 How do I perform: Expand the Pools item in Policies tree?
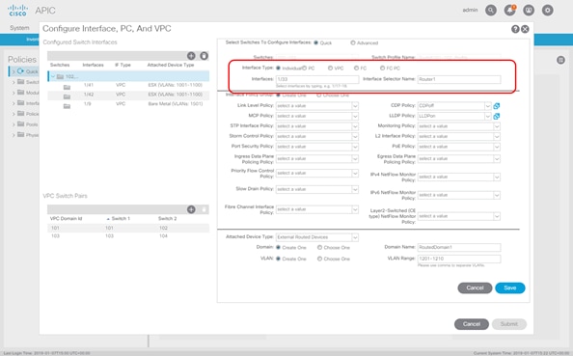point(14,124)
